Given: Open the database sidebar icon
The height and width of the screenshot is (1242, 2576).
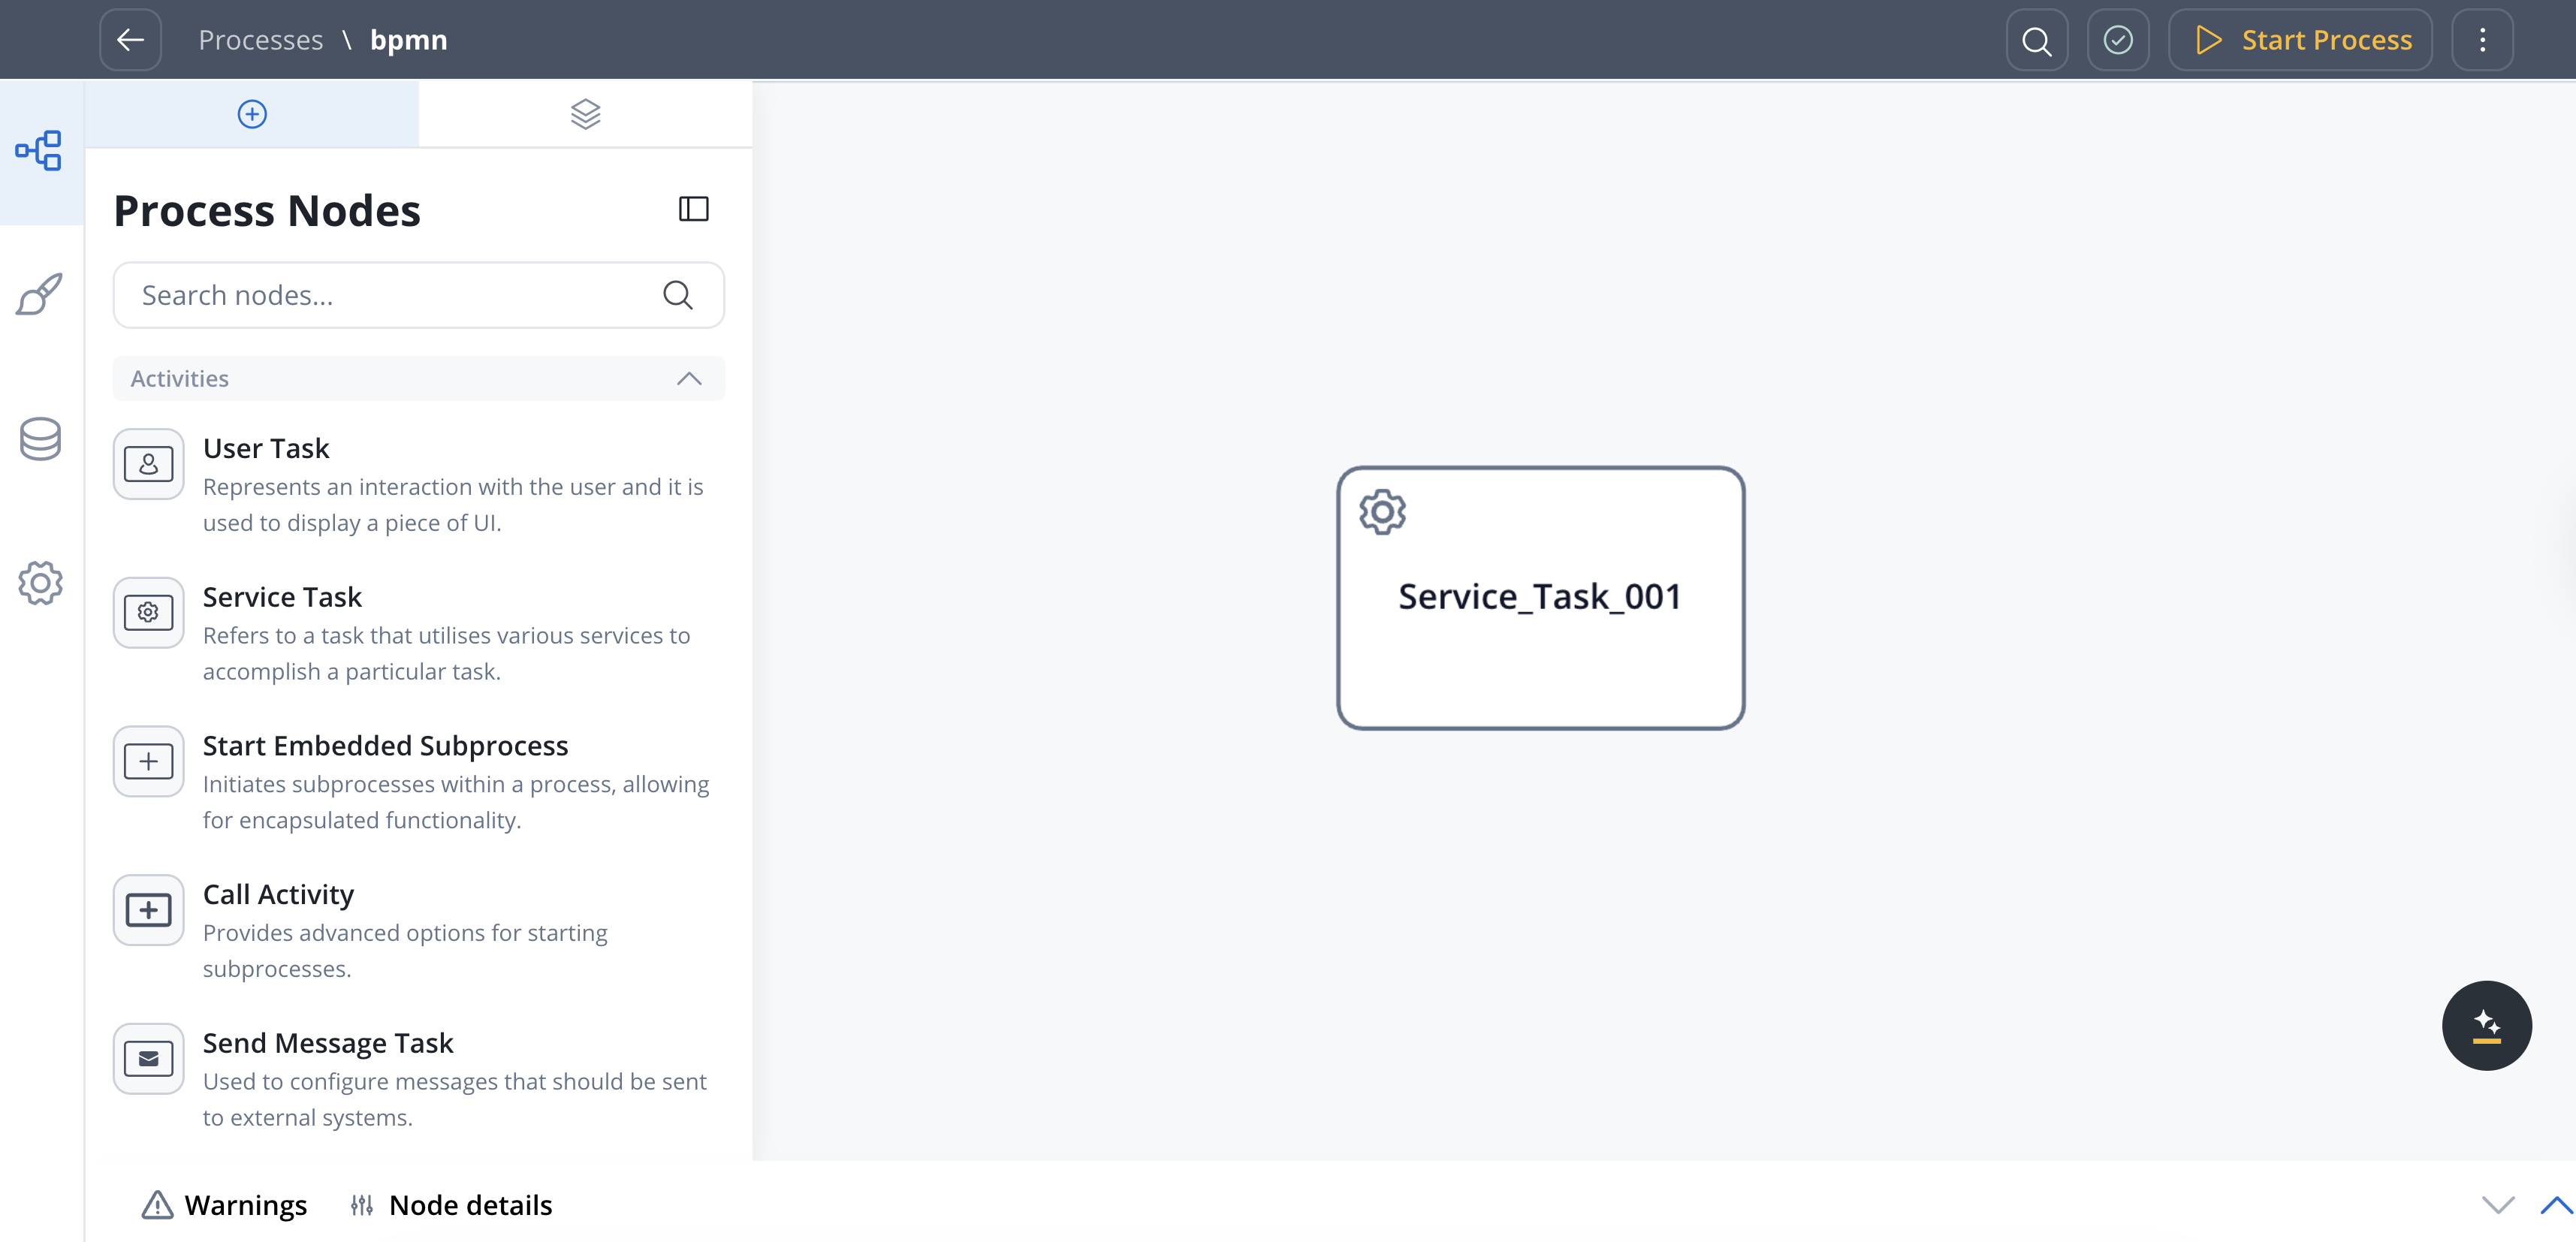Looking at the screenshot, I should [40, 439].
